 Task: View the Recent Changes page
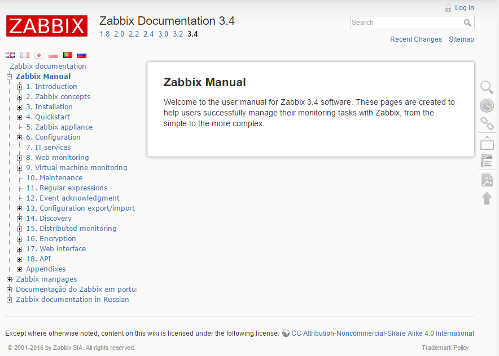coord(416,39)
